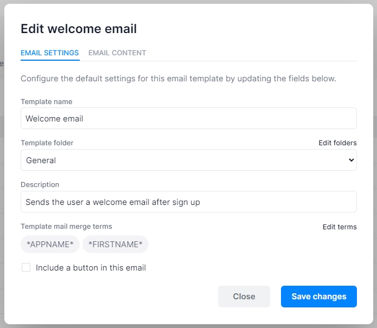377x328 pixels.
Task: Select the *FIRSTNAME* merge term chip
Action: click(x=115, y=245)
